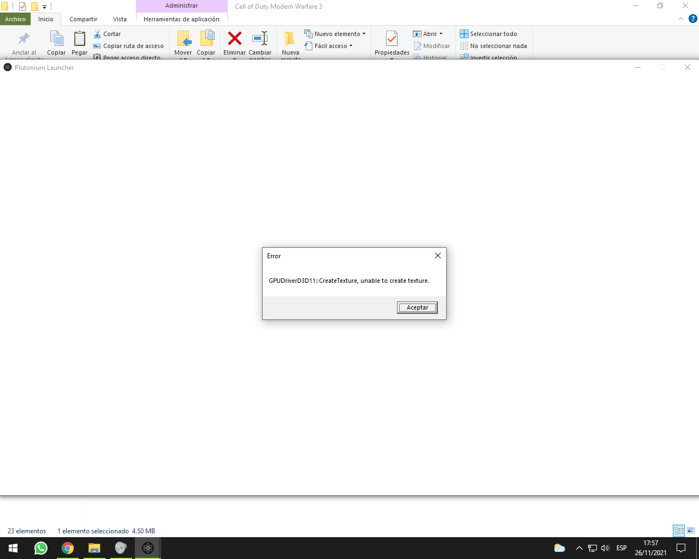Click the Nueva carpeta folder icon
Screen dimensions: 699x559
[x=290, y=39]
